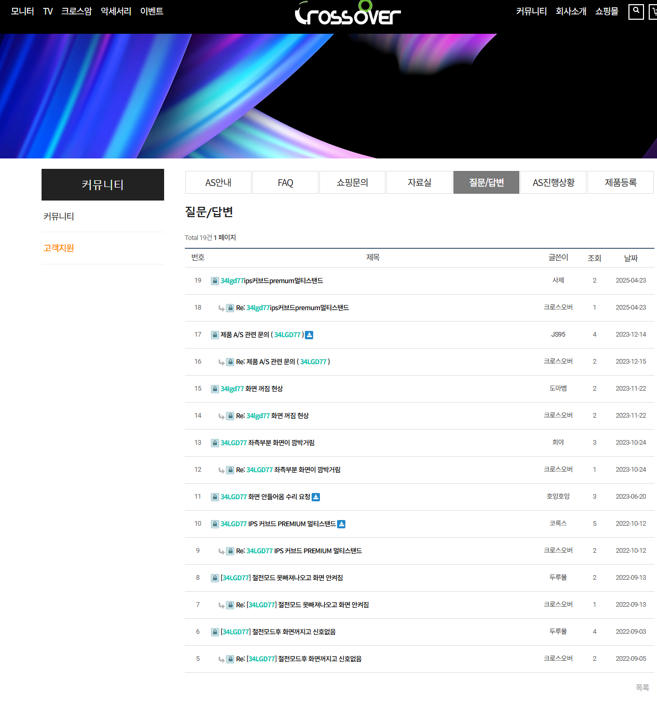This screenshot has height=706, width=657.
Task: Click lock icon on post 19
Action: [214, 281]
